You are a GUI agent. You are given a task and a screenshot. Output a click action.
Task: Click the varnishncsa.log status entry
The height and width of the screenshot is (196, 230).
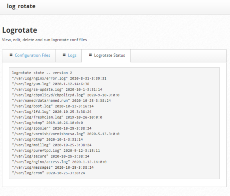[x=66, y=134]
